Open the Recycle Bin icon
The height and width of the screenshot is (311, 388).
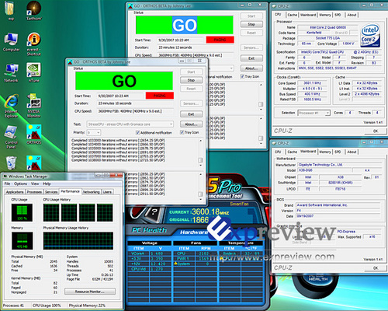pyautogui.click(x=11, y=163)
